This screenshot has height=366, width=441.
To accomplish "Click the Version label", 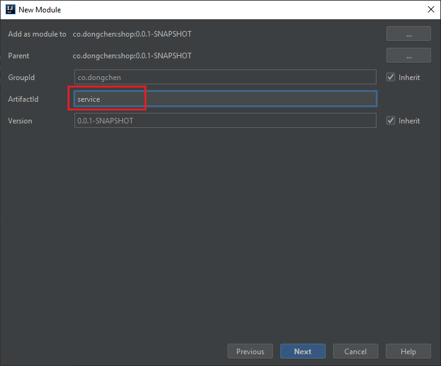I will (20, 121).
